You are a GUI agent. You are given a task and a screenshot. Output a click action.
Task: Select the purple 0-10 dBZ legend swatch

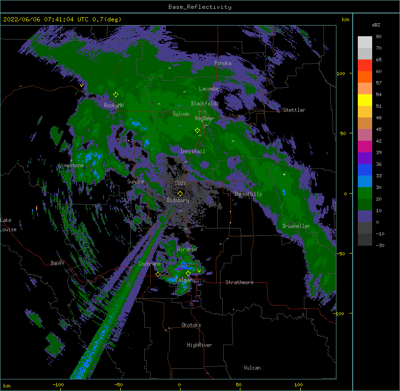pyautogui.click(x=365, y=216)
